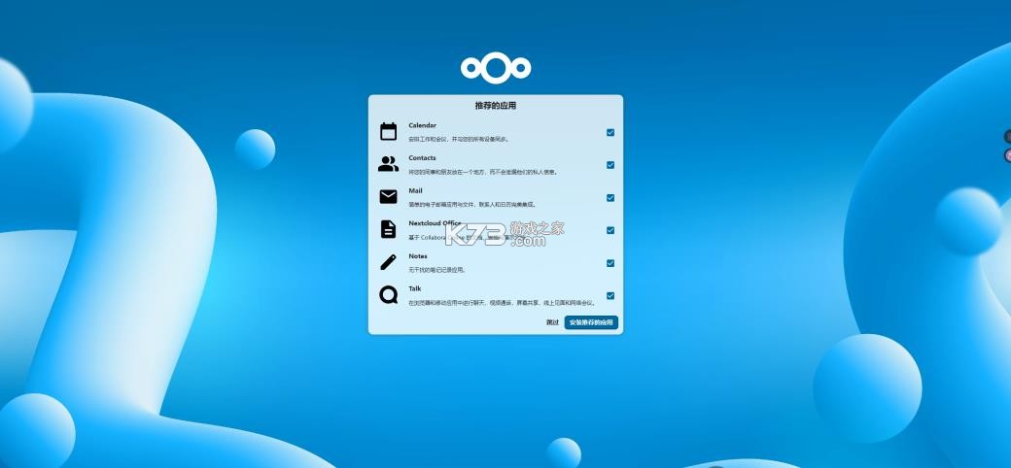Click 跳过 to skip installation
Screen dimensions: 1011x468
(x=552, y=322)
